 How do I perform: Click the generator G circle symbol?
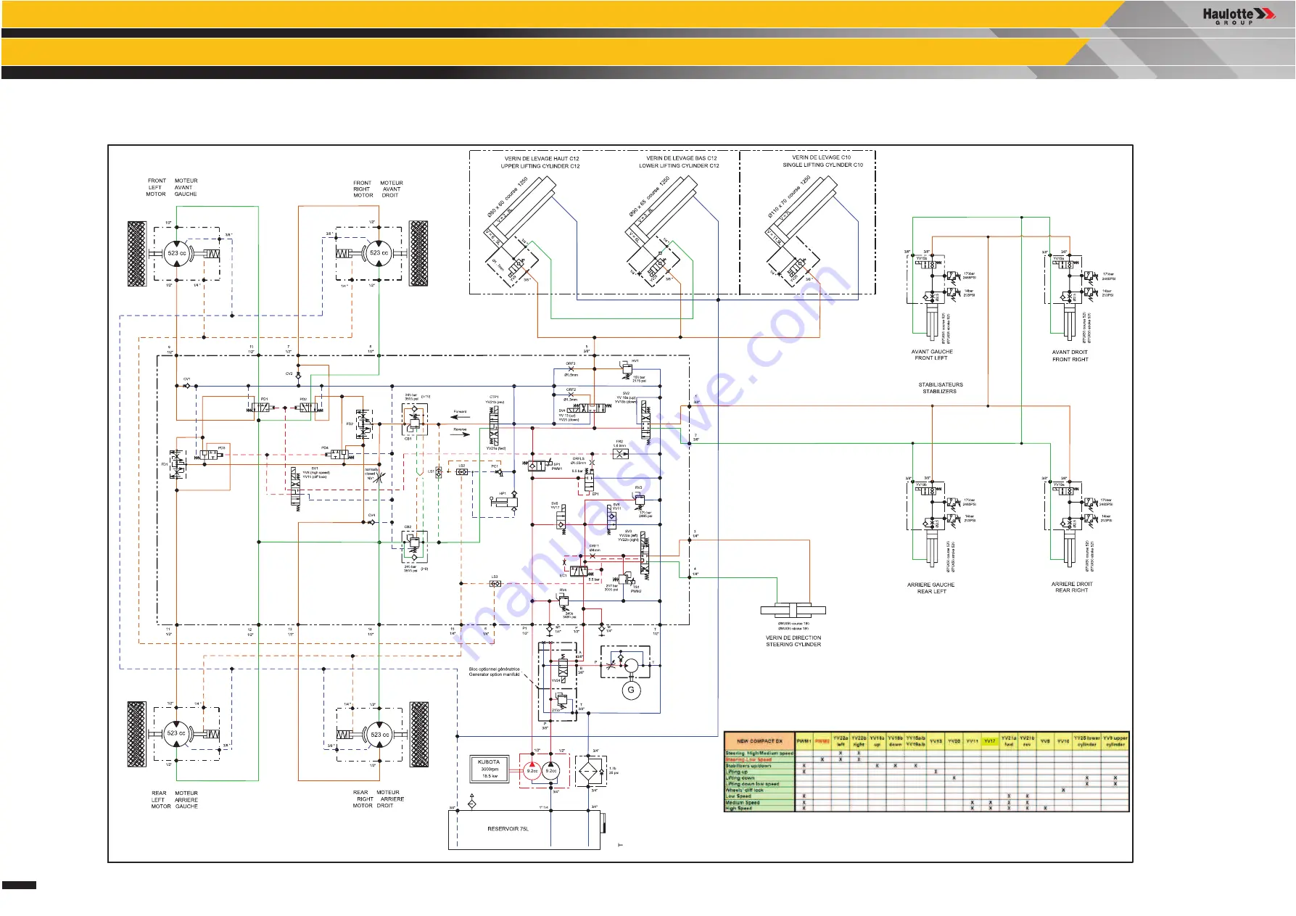pos(630,690)
